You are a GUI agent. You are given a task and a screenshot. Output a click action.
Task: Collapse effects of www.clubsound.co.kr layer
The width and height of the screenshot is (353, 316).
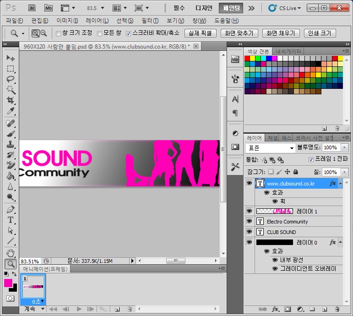coord(340,183)
